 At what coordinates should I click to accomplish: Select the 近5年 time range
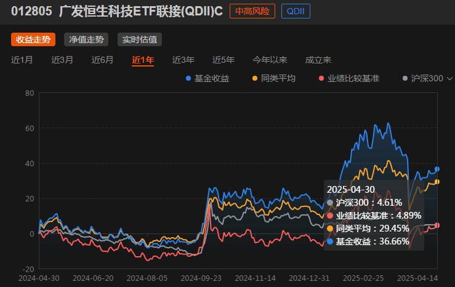tap(223, 60)
